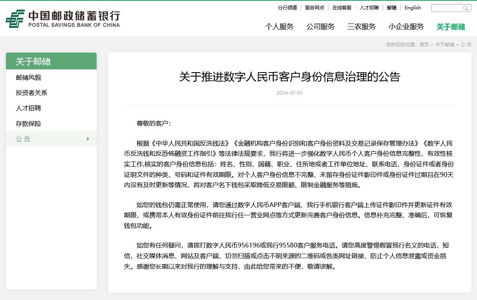Select the 小企业服务 navigation item
Image resolution: width=477 pixels, height=300 pixels.
click(x=406, y=27)
